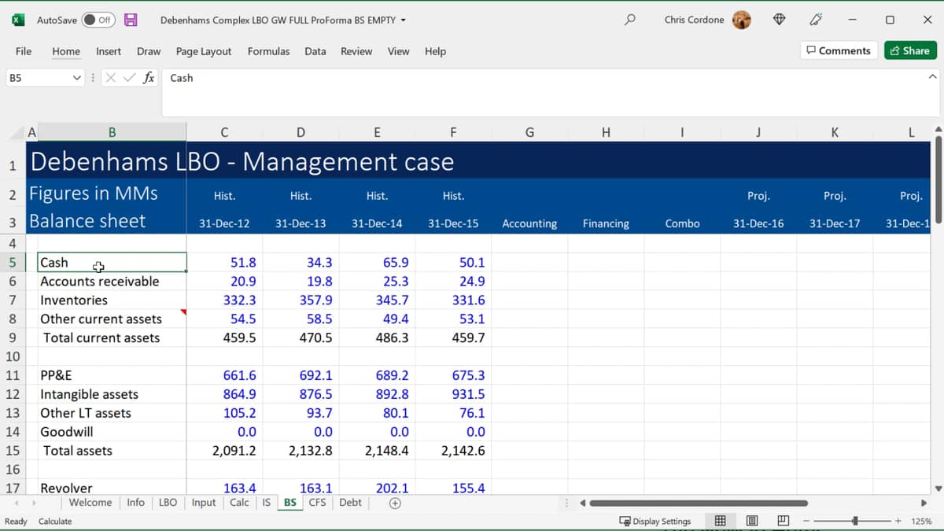Open the Data ribbon tab
944x531 pixels.
tap(315, 51)
